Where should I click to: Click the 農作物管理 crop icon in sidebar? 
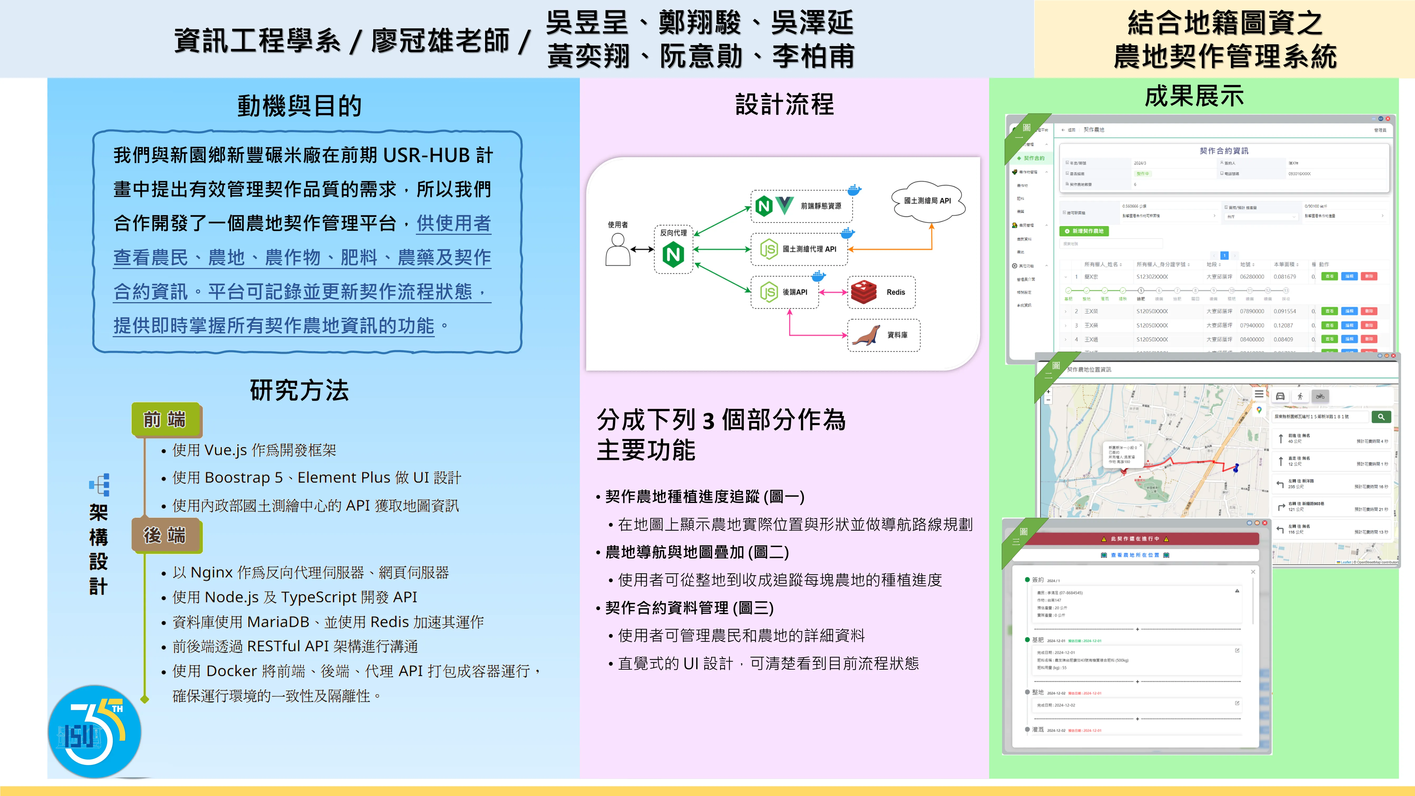click(x=1015, y=172)
